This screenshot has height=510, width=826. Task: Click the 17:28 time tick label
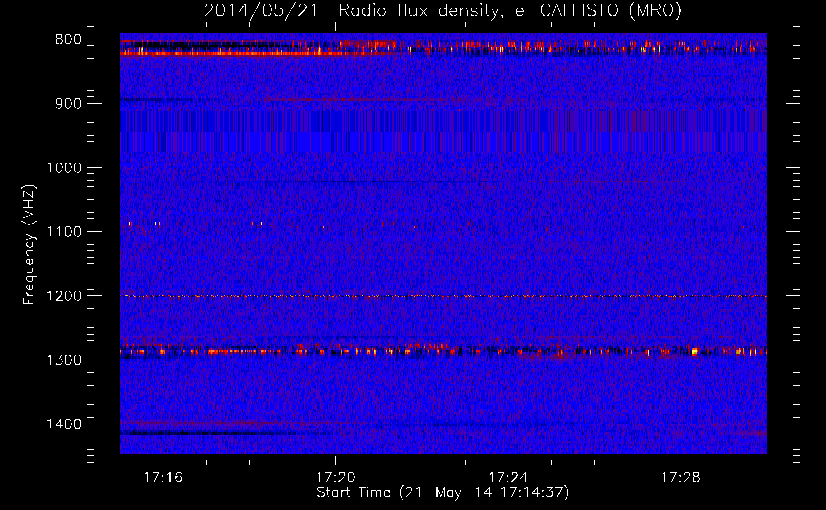tap(681, 478)
